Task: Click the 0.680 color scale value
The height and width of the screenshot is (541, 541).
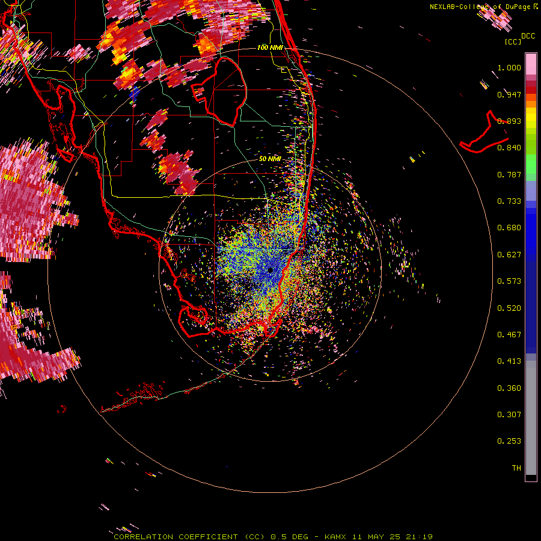Action: click(x=509, y=228)
